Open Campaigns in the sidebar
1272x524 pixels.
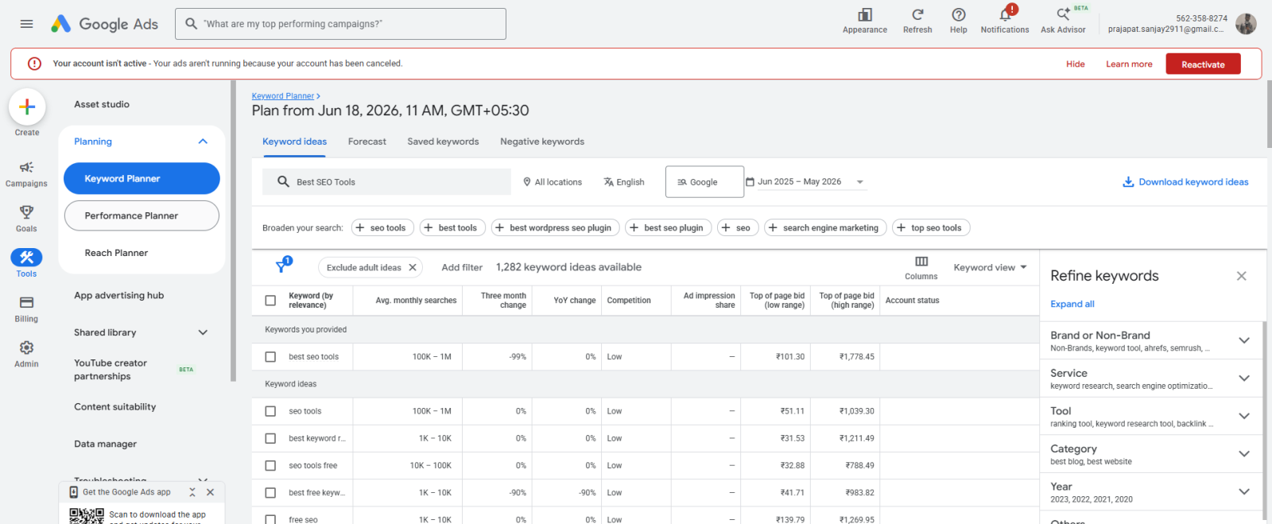pyautogui.click(x=26, y=173)
